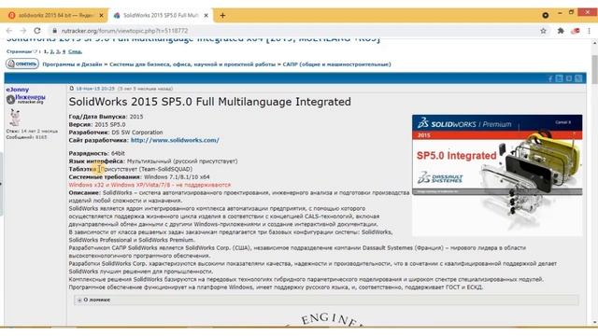Click the Сообщений count text

26,137
